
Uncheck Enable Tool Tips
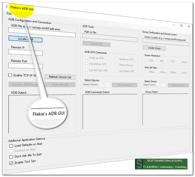pyautogui.click(x=11, y=163)
